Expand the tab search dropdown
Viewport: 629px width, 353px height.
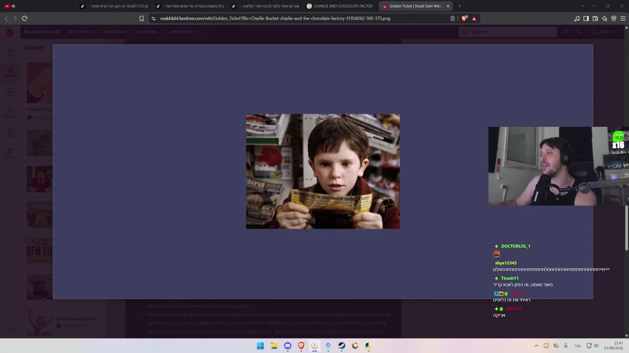tap(582, 6)
